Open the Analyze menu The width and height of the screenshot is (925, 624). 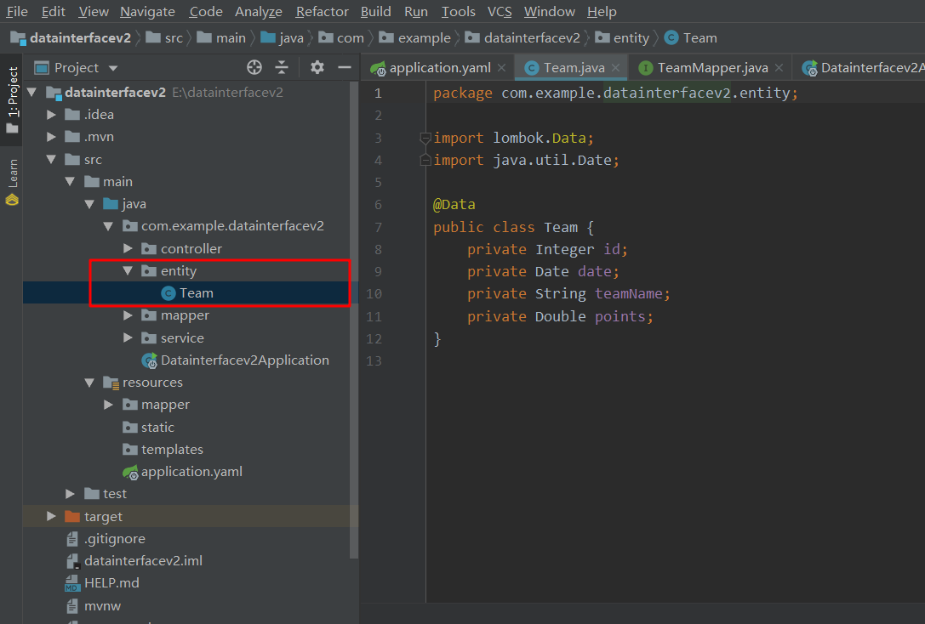[259, 12]
